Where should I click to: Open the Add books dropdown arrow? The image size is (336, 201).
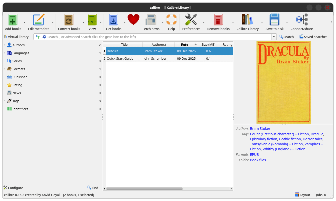pos(24,22)
